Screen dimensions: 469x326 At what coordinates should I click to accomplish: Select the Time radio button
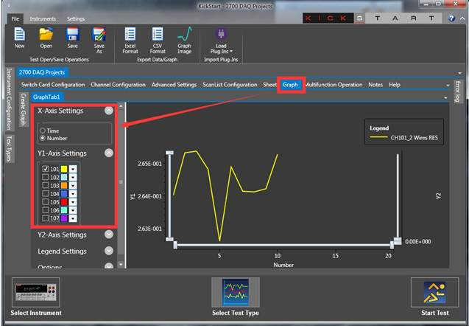pyautogui.click(x=43, y=130)
